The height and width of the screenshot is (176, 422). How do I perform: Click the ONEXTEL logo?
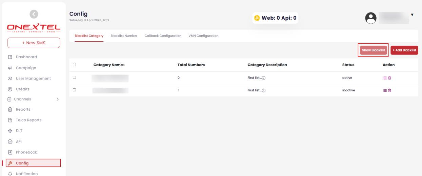coord(34,28)
